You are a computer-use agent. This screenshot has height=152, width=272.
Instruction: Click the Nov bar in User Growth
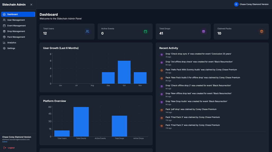click(x=140, y=78)
